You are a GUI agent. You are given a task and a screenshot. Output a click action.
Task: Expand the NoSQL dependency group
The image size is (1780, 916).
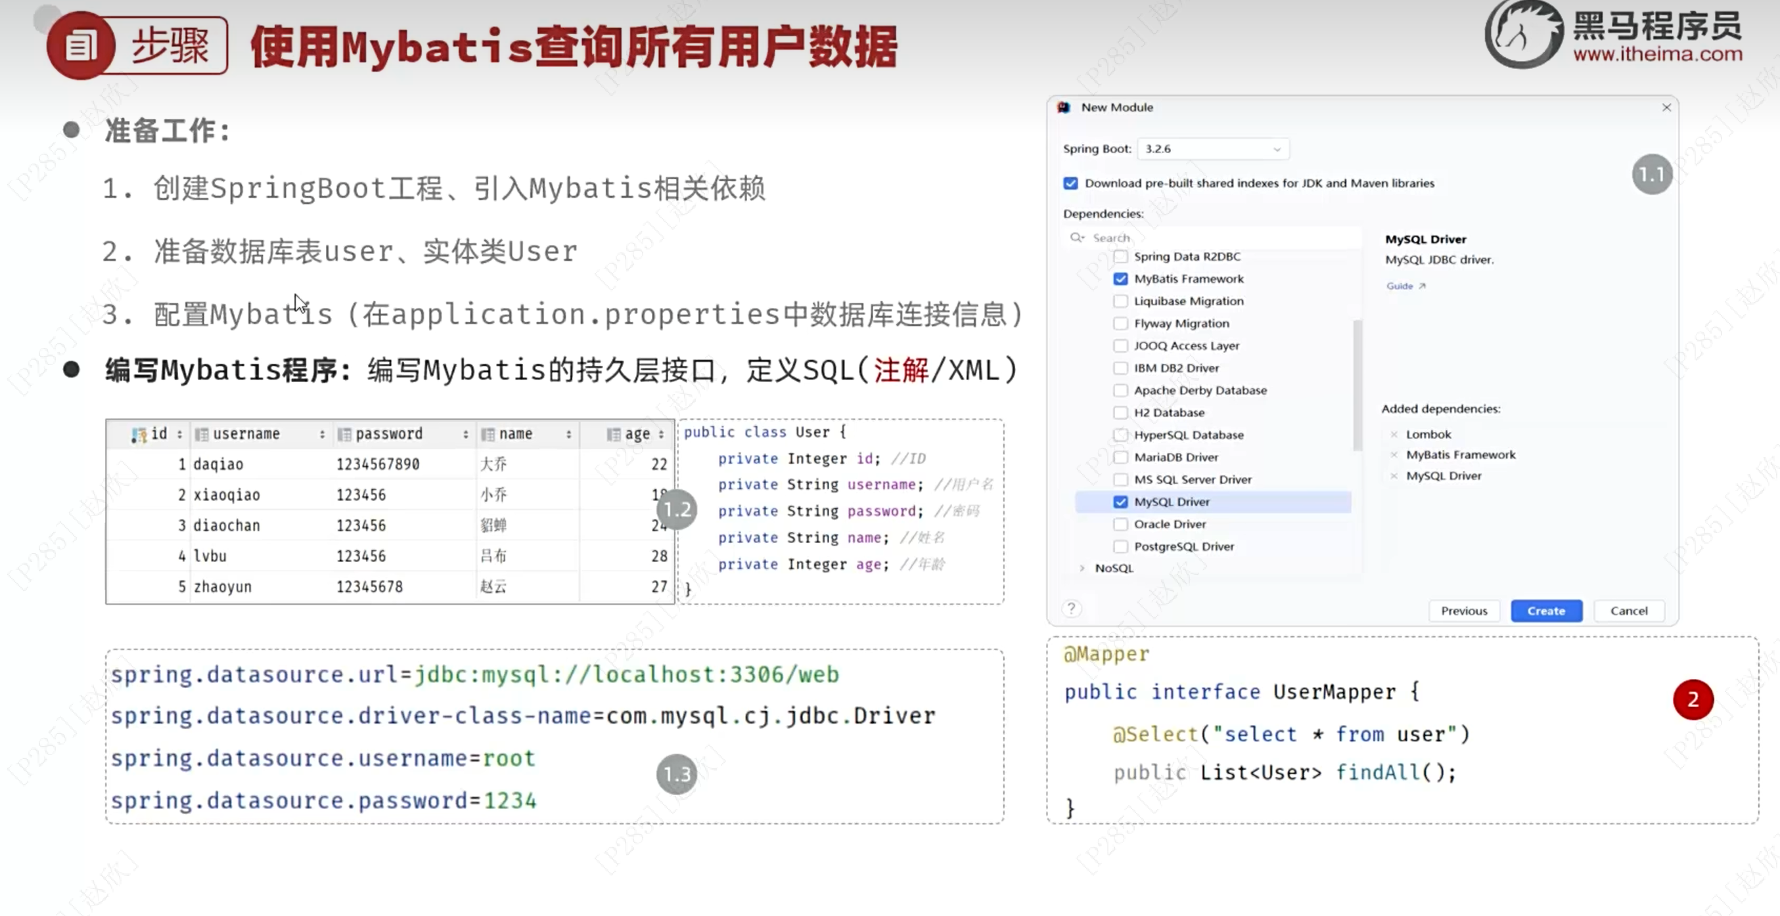(x=1082, y=568)
